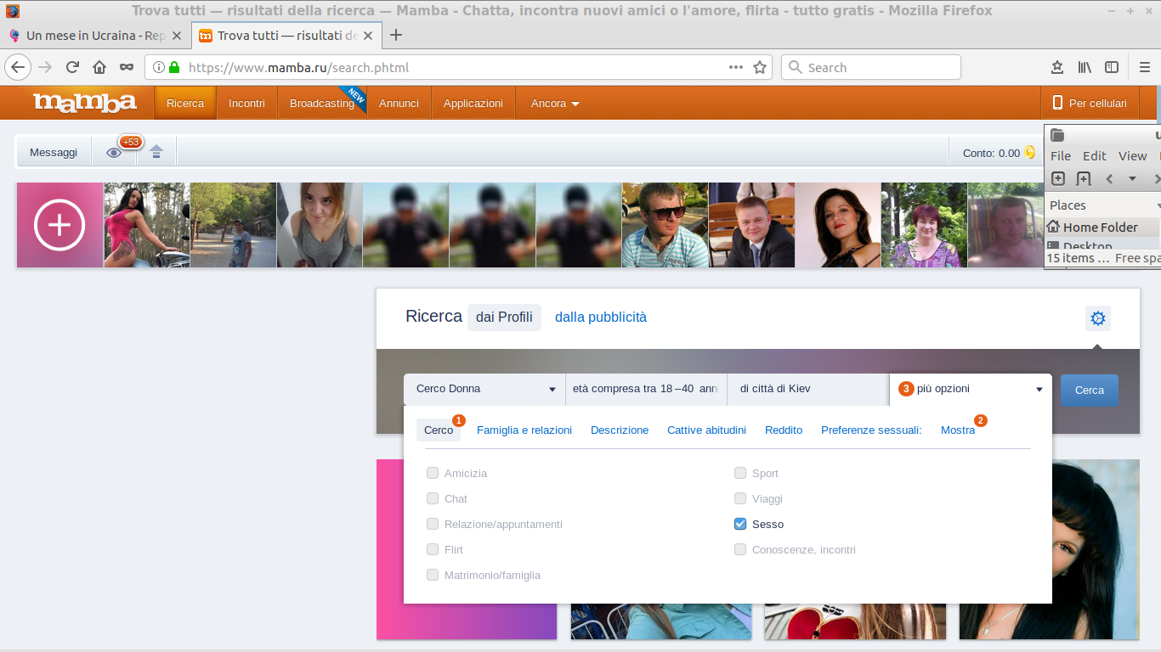Follow the dalla pubblicità link
Image resolution: width=1161 pixels, height=652 pixels.
pos(600,317)
